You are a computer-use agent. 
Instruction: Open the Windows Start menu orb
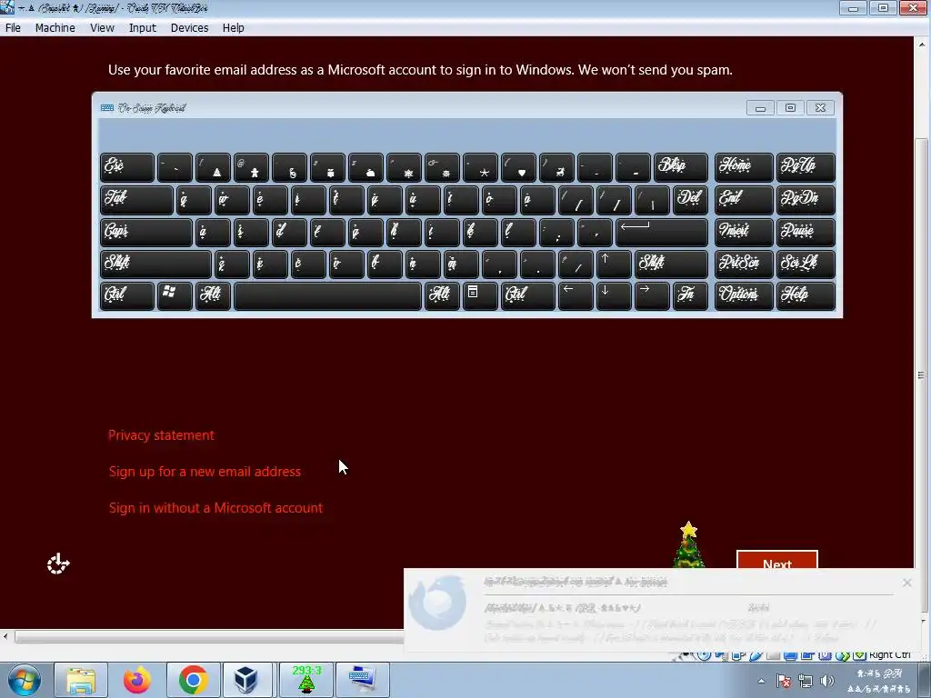[x=24, y=680]
